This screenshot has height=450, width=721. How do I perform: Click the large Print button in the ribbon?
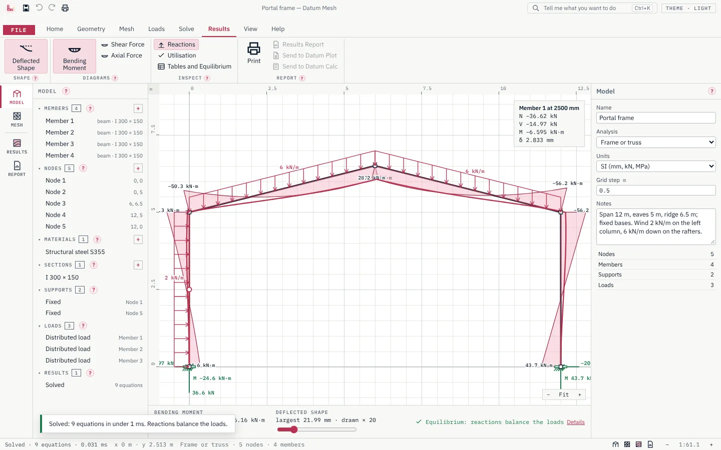(254, 53)
